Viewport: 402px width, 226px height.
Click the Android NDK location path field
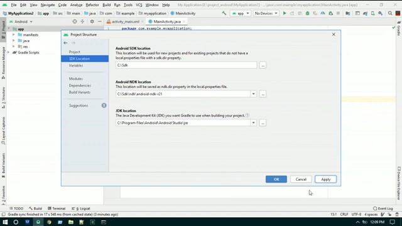coord(183,94)
